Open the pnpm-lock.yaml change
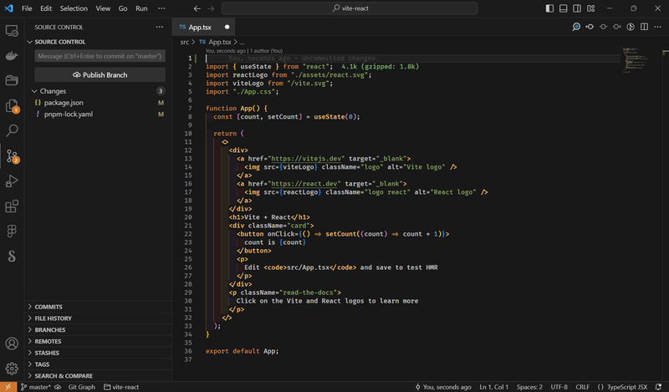669x392 pixels. pos(99,114)
